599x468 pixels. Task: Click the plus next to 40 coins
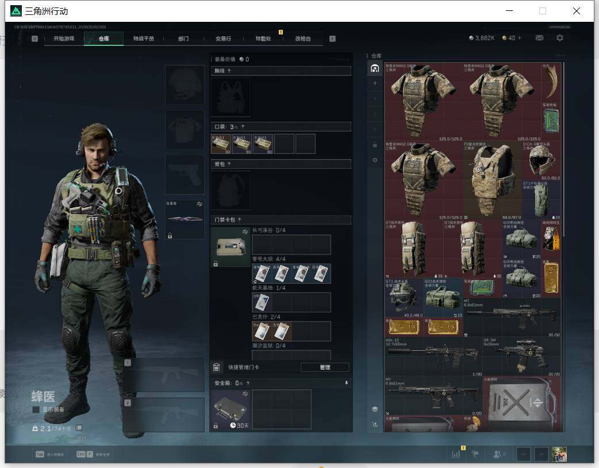pos(520,38)
